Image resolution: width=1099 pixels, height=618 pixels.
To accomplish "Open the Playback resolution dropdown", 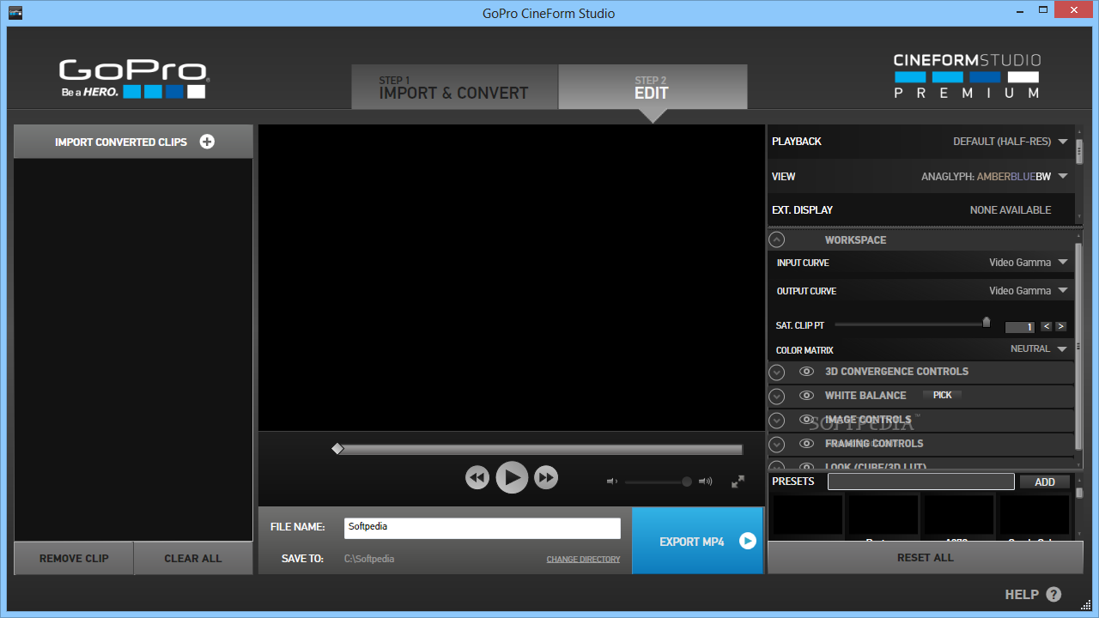I will pos(1063,142).
